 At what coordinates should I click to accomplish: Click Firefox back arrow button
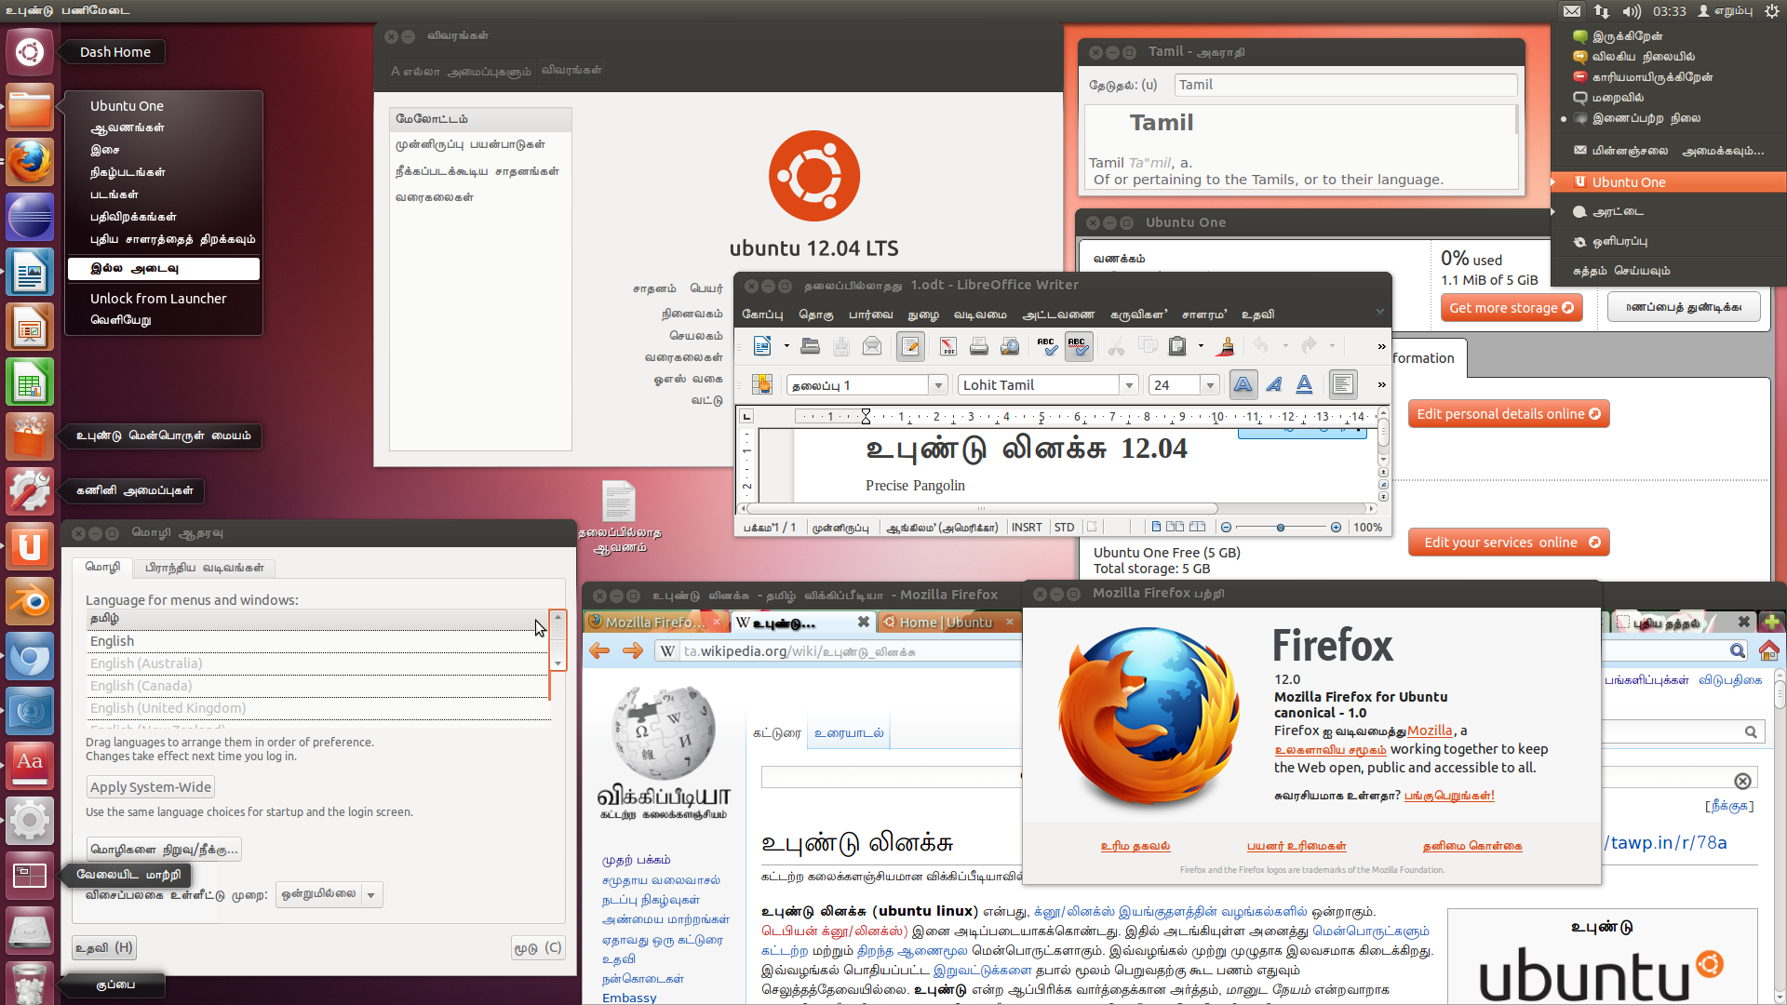[600, 650]
